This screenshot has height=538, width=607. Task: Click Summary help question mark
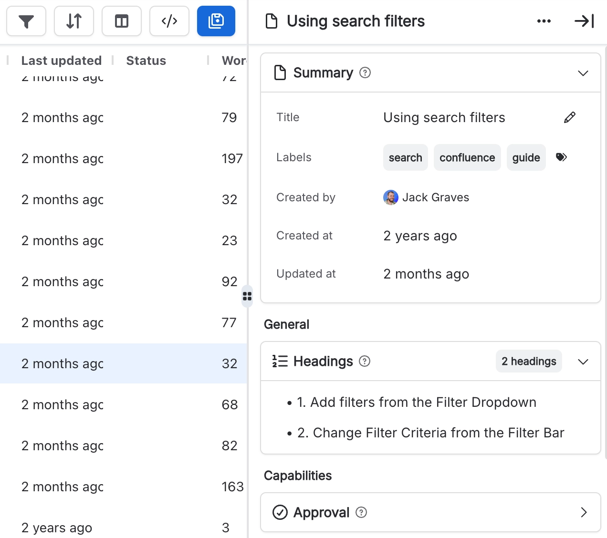365,72
